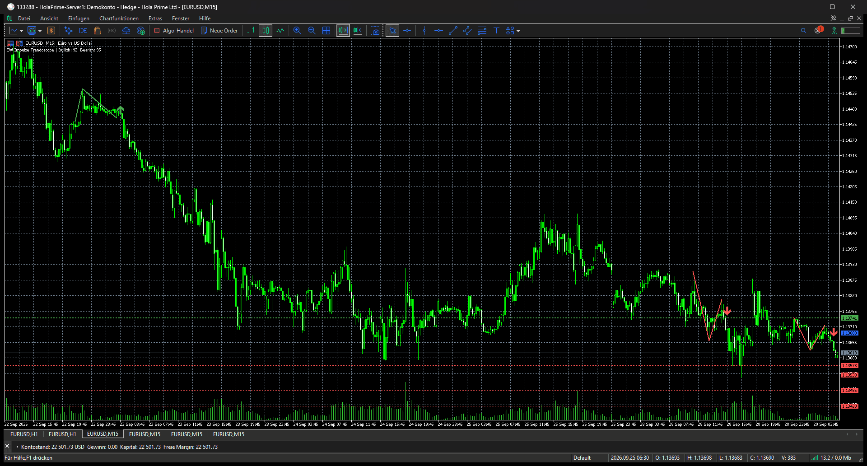Screen dimensions: 867x466
Task: Click the Signals radio wave icon
Action: [112, 31]
